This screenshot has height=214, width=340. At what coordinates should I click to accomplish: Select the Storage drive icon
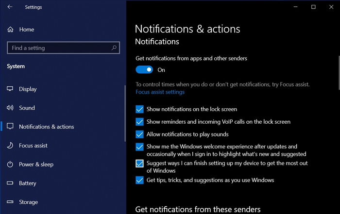[x=10, y=202]
